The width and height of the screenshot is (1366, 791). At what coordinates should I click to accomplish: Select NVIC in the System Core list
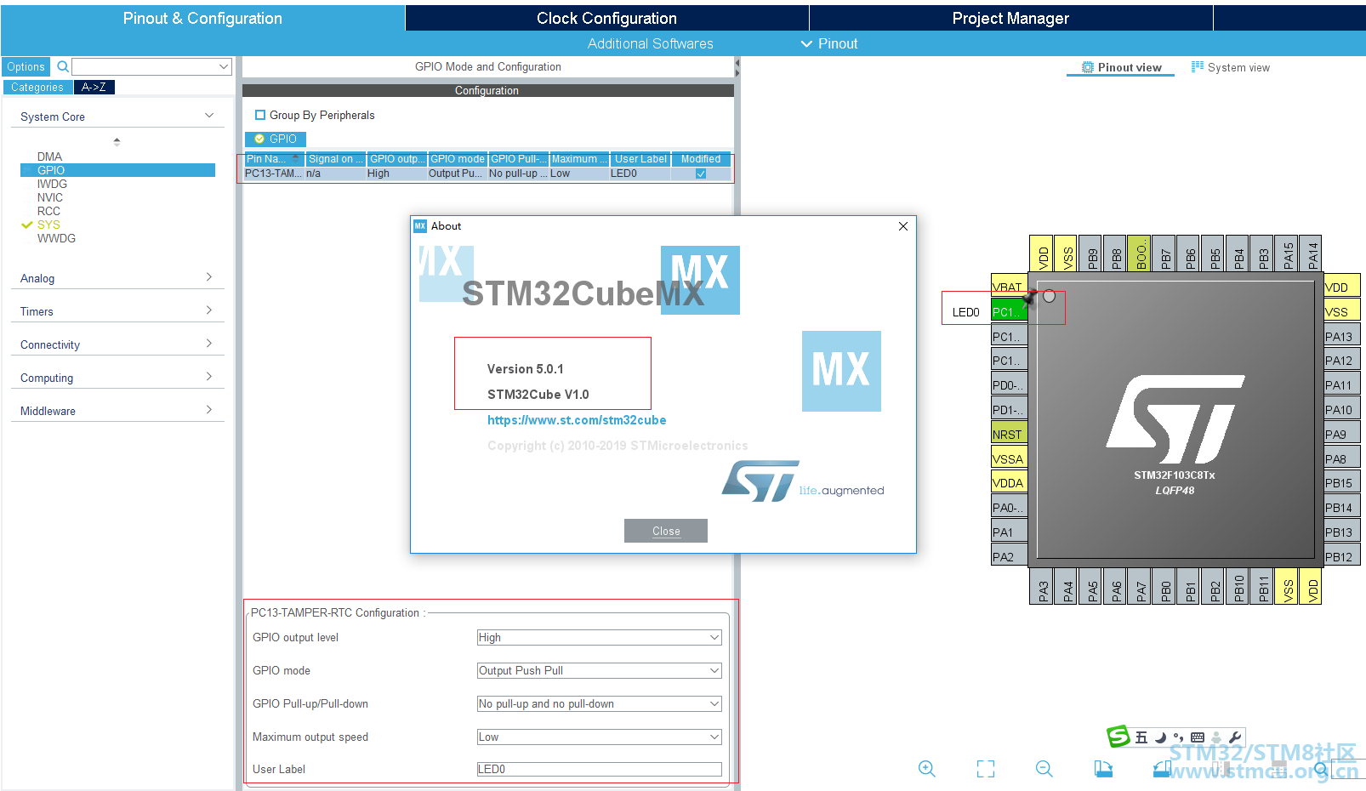point(50,197)
